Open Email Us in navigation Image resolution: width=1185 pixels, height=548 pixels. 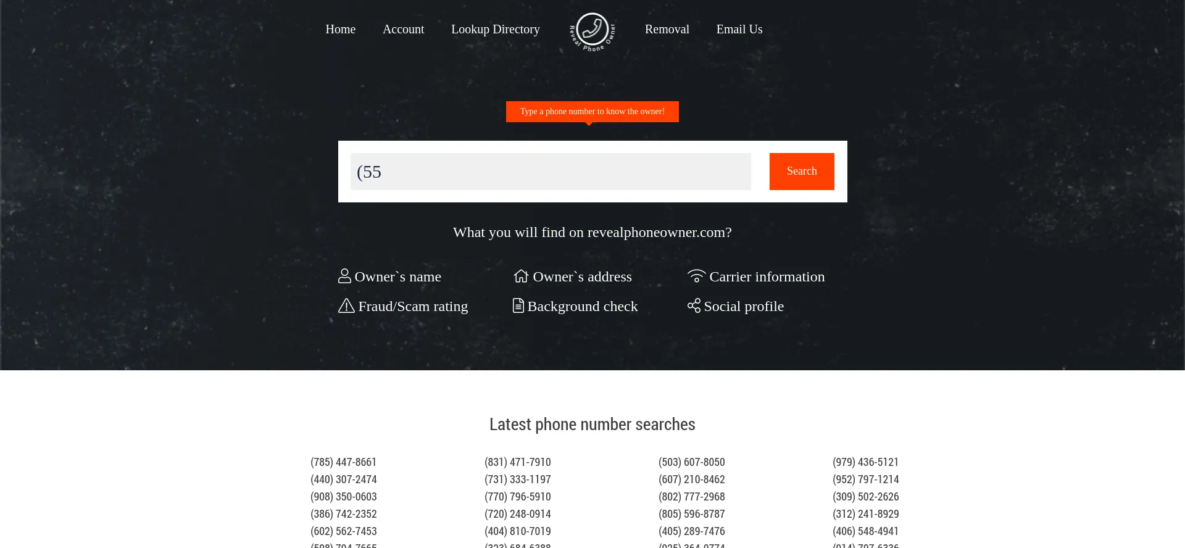739,29
